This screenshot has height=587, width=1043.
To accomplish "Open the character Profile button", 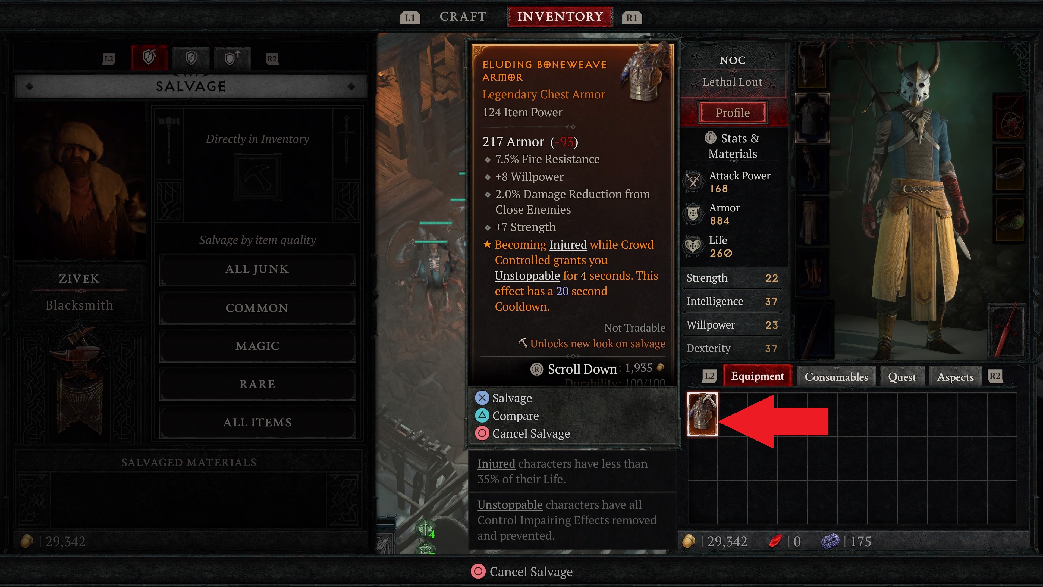I will click(733, 113).
